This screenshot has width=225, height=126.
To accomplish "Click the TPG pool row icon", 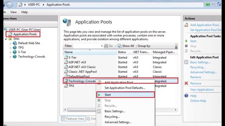I will pos(66,86).
